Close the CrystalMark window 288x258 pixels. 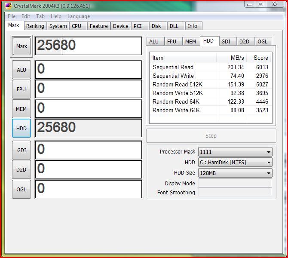275,4
